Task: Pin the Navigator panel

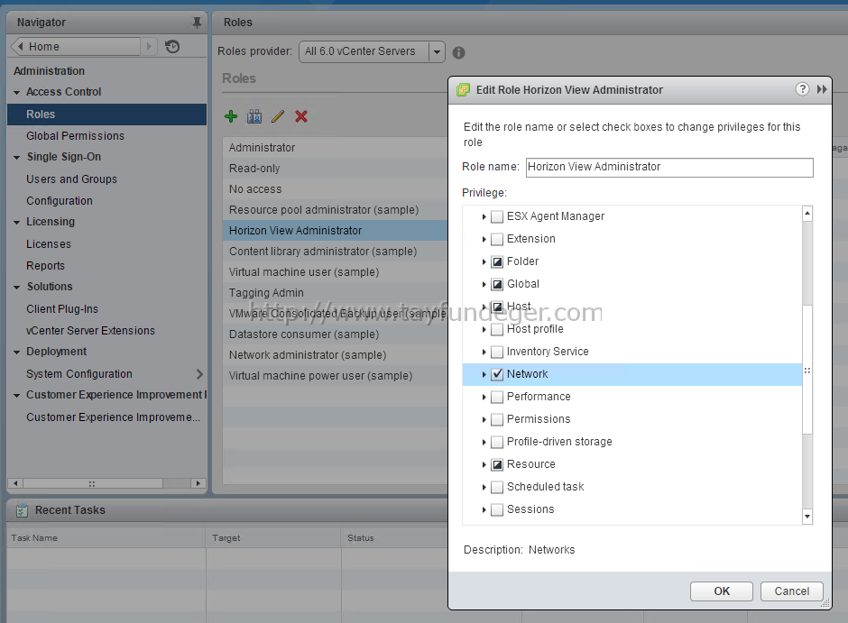Action: 197,23
